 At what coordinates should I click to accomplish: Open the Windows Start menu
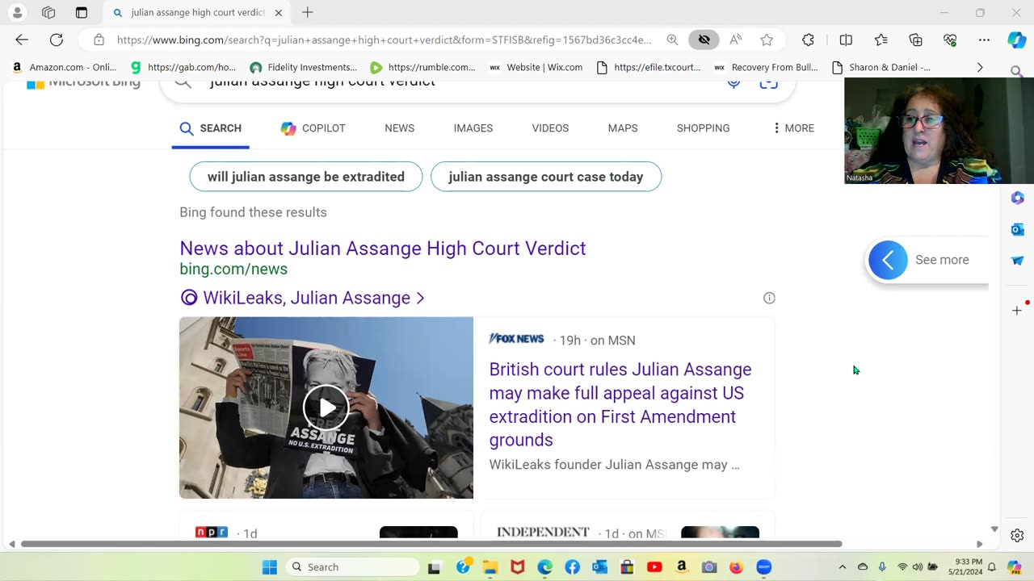pos(270,567)
